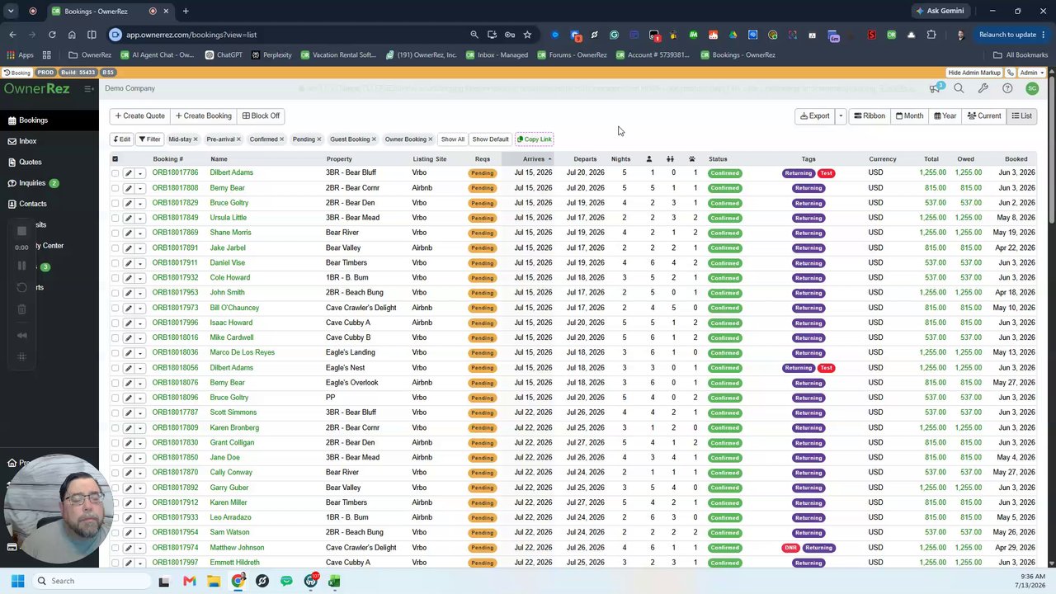Click the Copy Link button
1056x594 pixels.
534,139
